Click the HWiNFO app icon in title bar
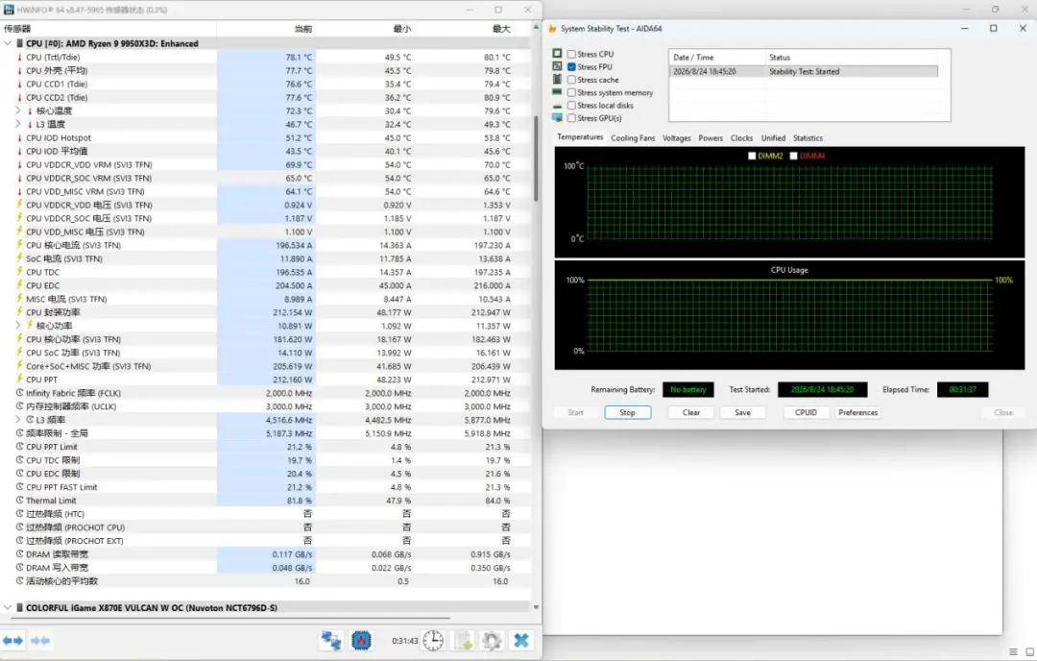The width and height of the screenshot is (1037, 661). pyautogui.click(x=9, y=10)
